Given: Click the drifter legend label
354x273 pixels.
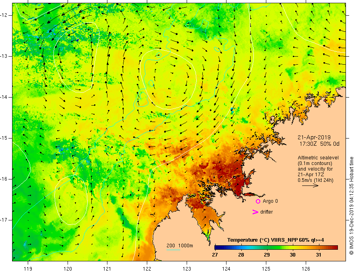Looking at the screenshot, I should 266,212.
